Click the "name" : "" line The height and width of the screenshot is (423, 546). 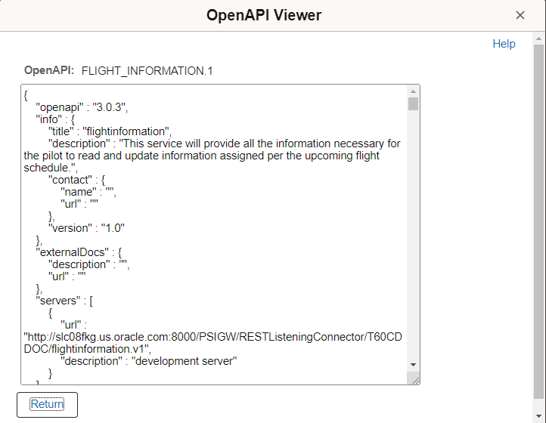coord(88,192)
